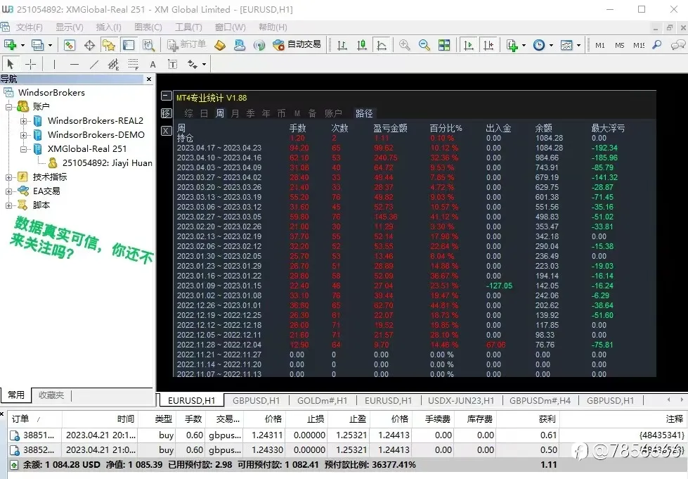Open the 文件(F) menu
Image resolution: width=688 pixels, height=479 pixels.
(x=29, y=27)
